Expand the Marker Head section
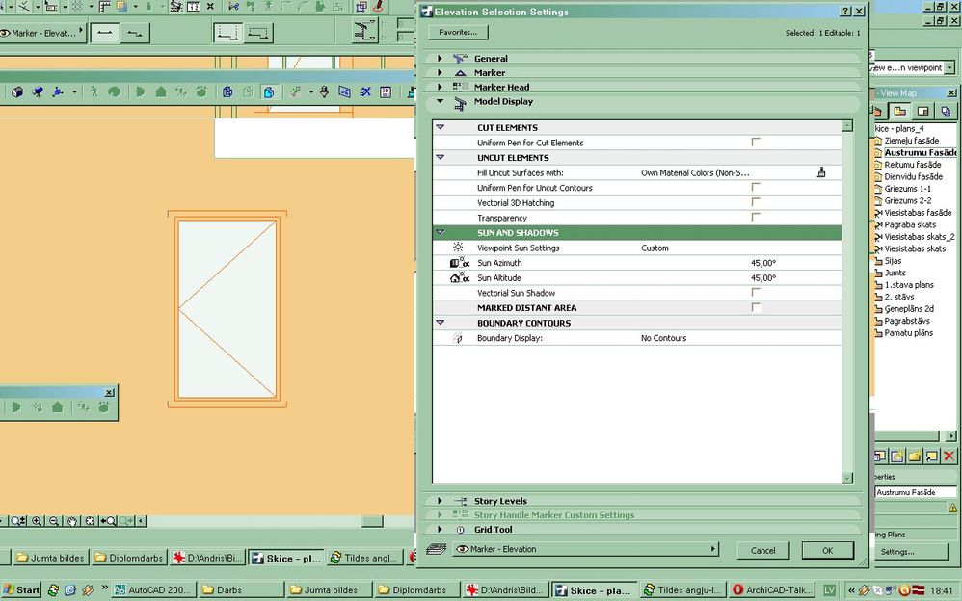 (441, 87)
